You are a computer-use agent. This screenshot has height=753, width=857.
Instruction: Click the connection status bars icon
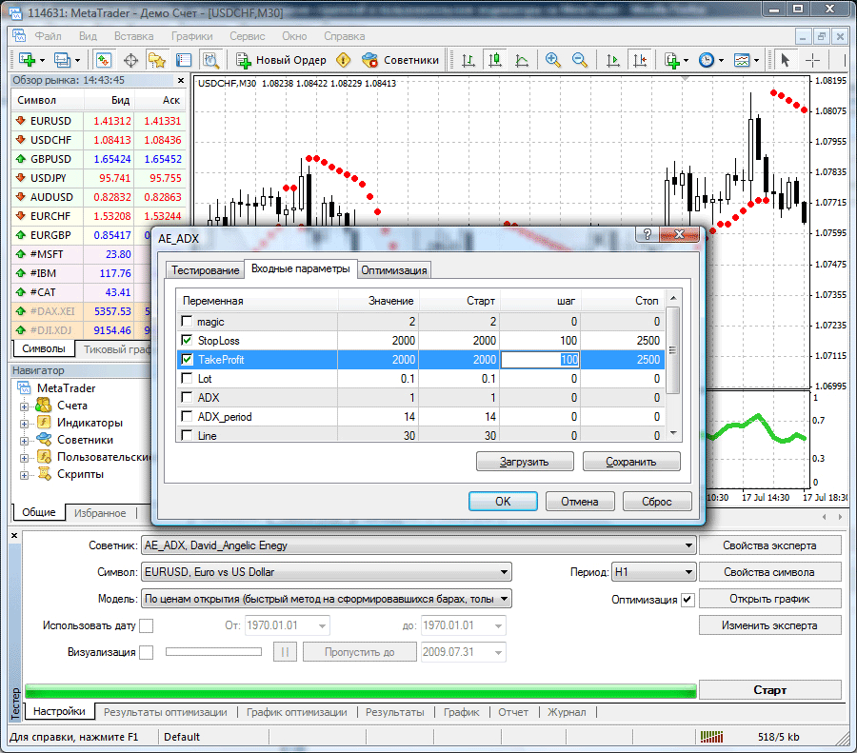click(711, 737)
